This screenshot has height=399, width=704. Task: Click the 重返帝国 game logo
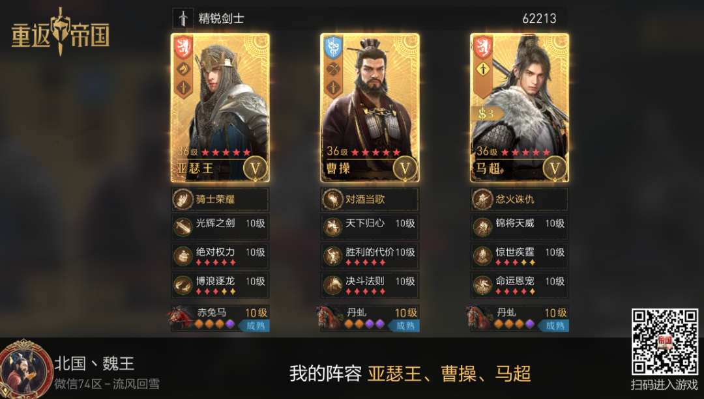[61, 33]
